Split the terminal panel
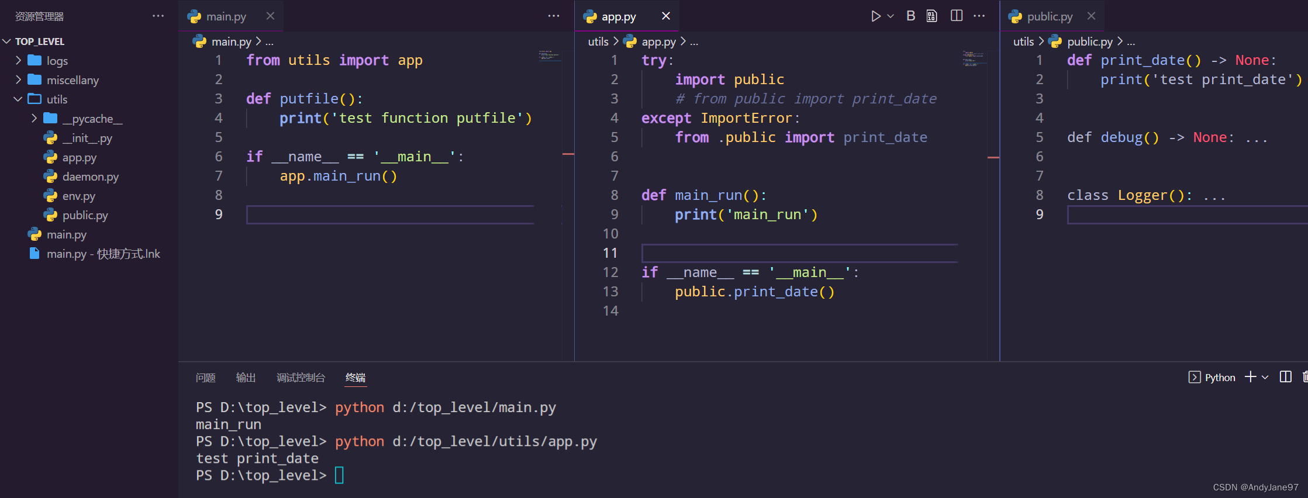The height and width of the screenshot is (498, 1308). (1285, 377)
